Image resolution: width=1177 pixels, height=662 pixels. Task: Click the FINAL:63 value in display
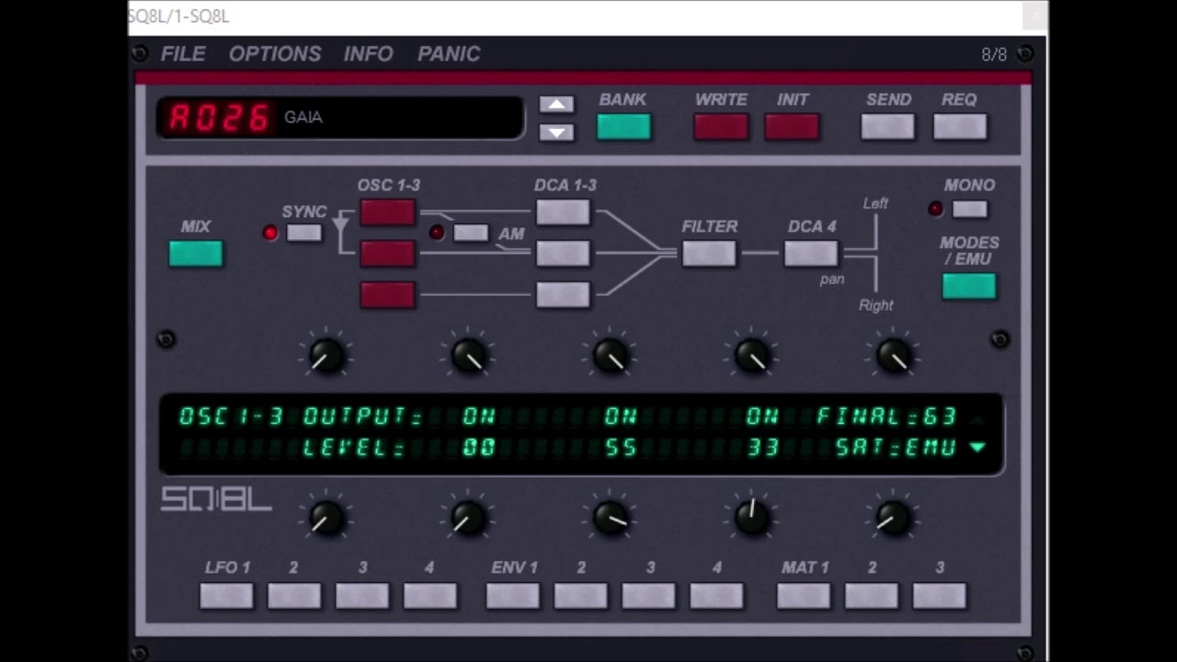click(x=886, y=417)
